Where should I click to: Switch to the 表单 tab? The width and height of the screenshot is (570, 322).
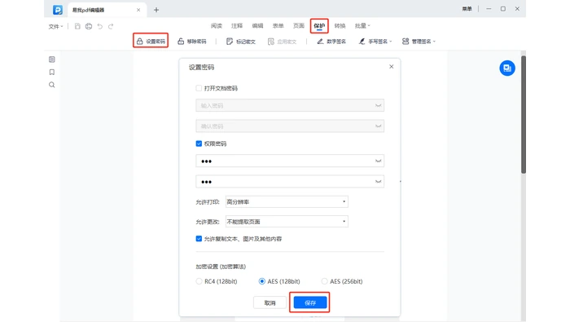pos(278,25)
